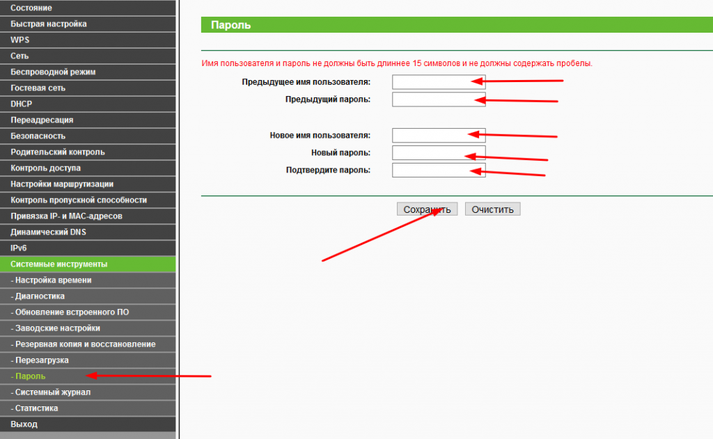
Task: Go to Заводские настройки
Action: click(x=88, y=328)
